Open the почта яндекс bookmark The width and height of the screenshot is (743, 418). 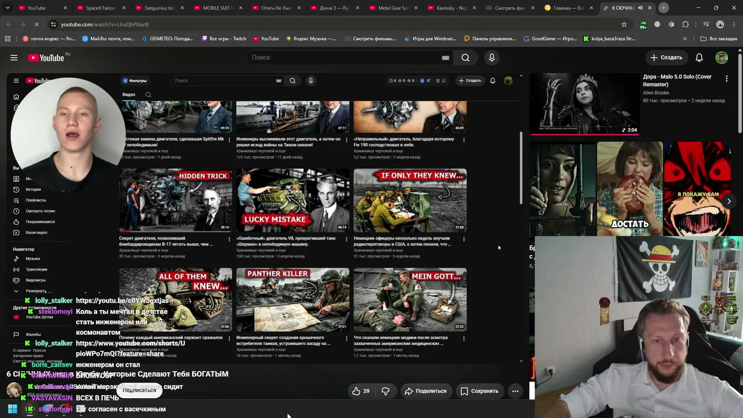[x=49, y=39]
